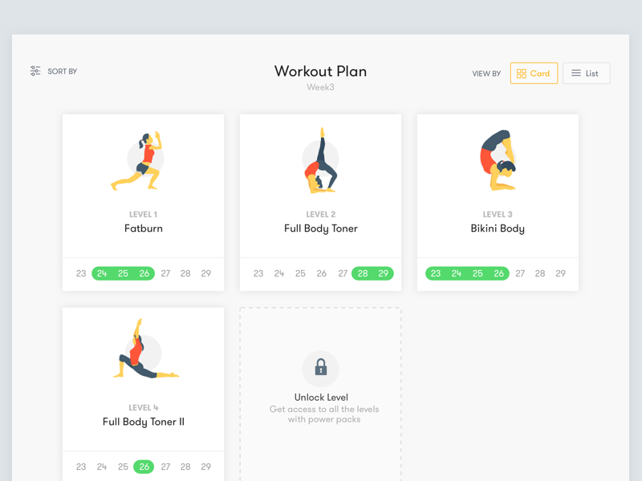Click the Fatburn workout title
The height and width of the screenshot is (481, 642).
144,228
